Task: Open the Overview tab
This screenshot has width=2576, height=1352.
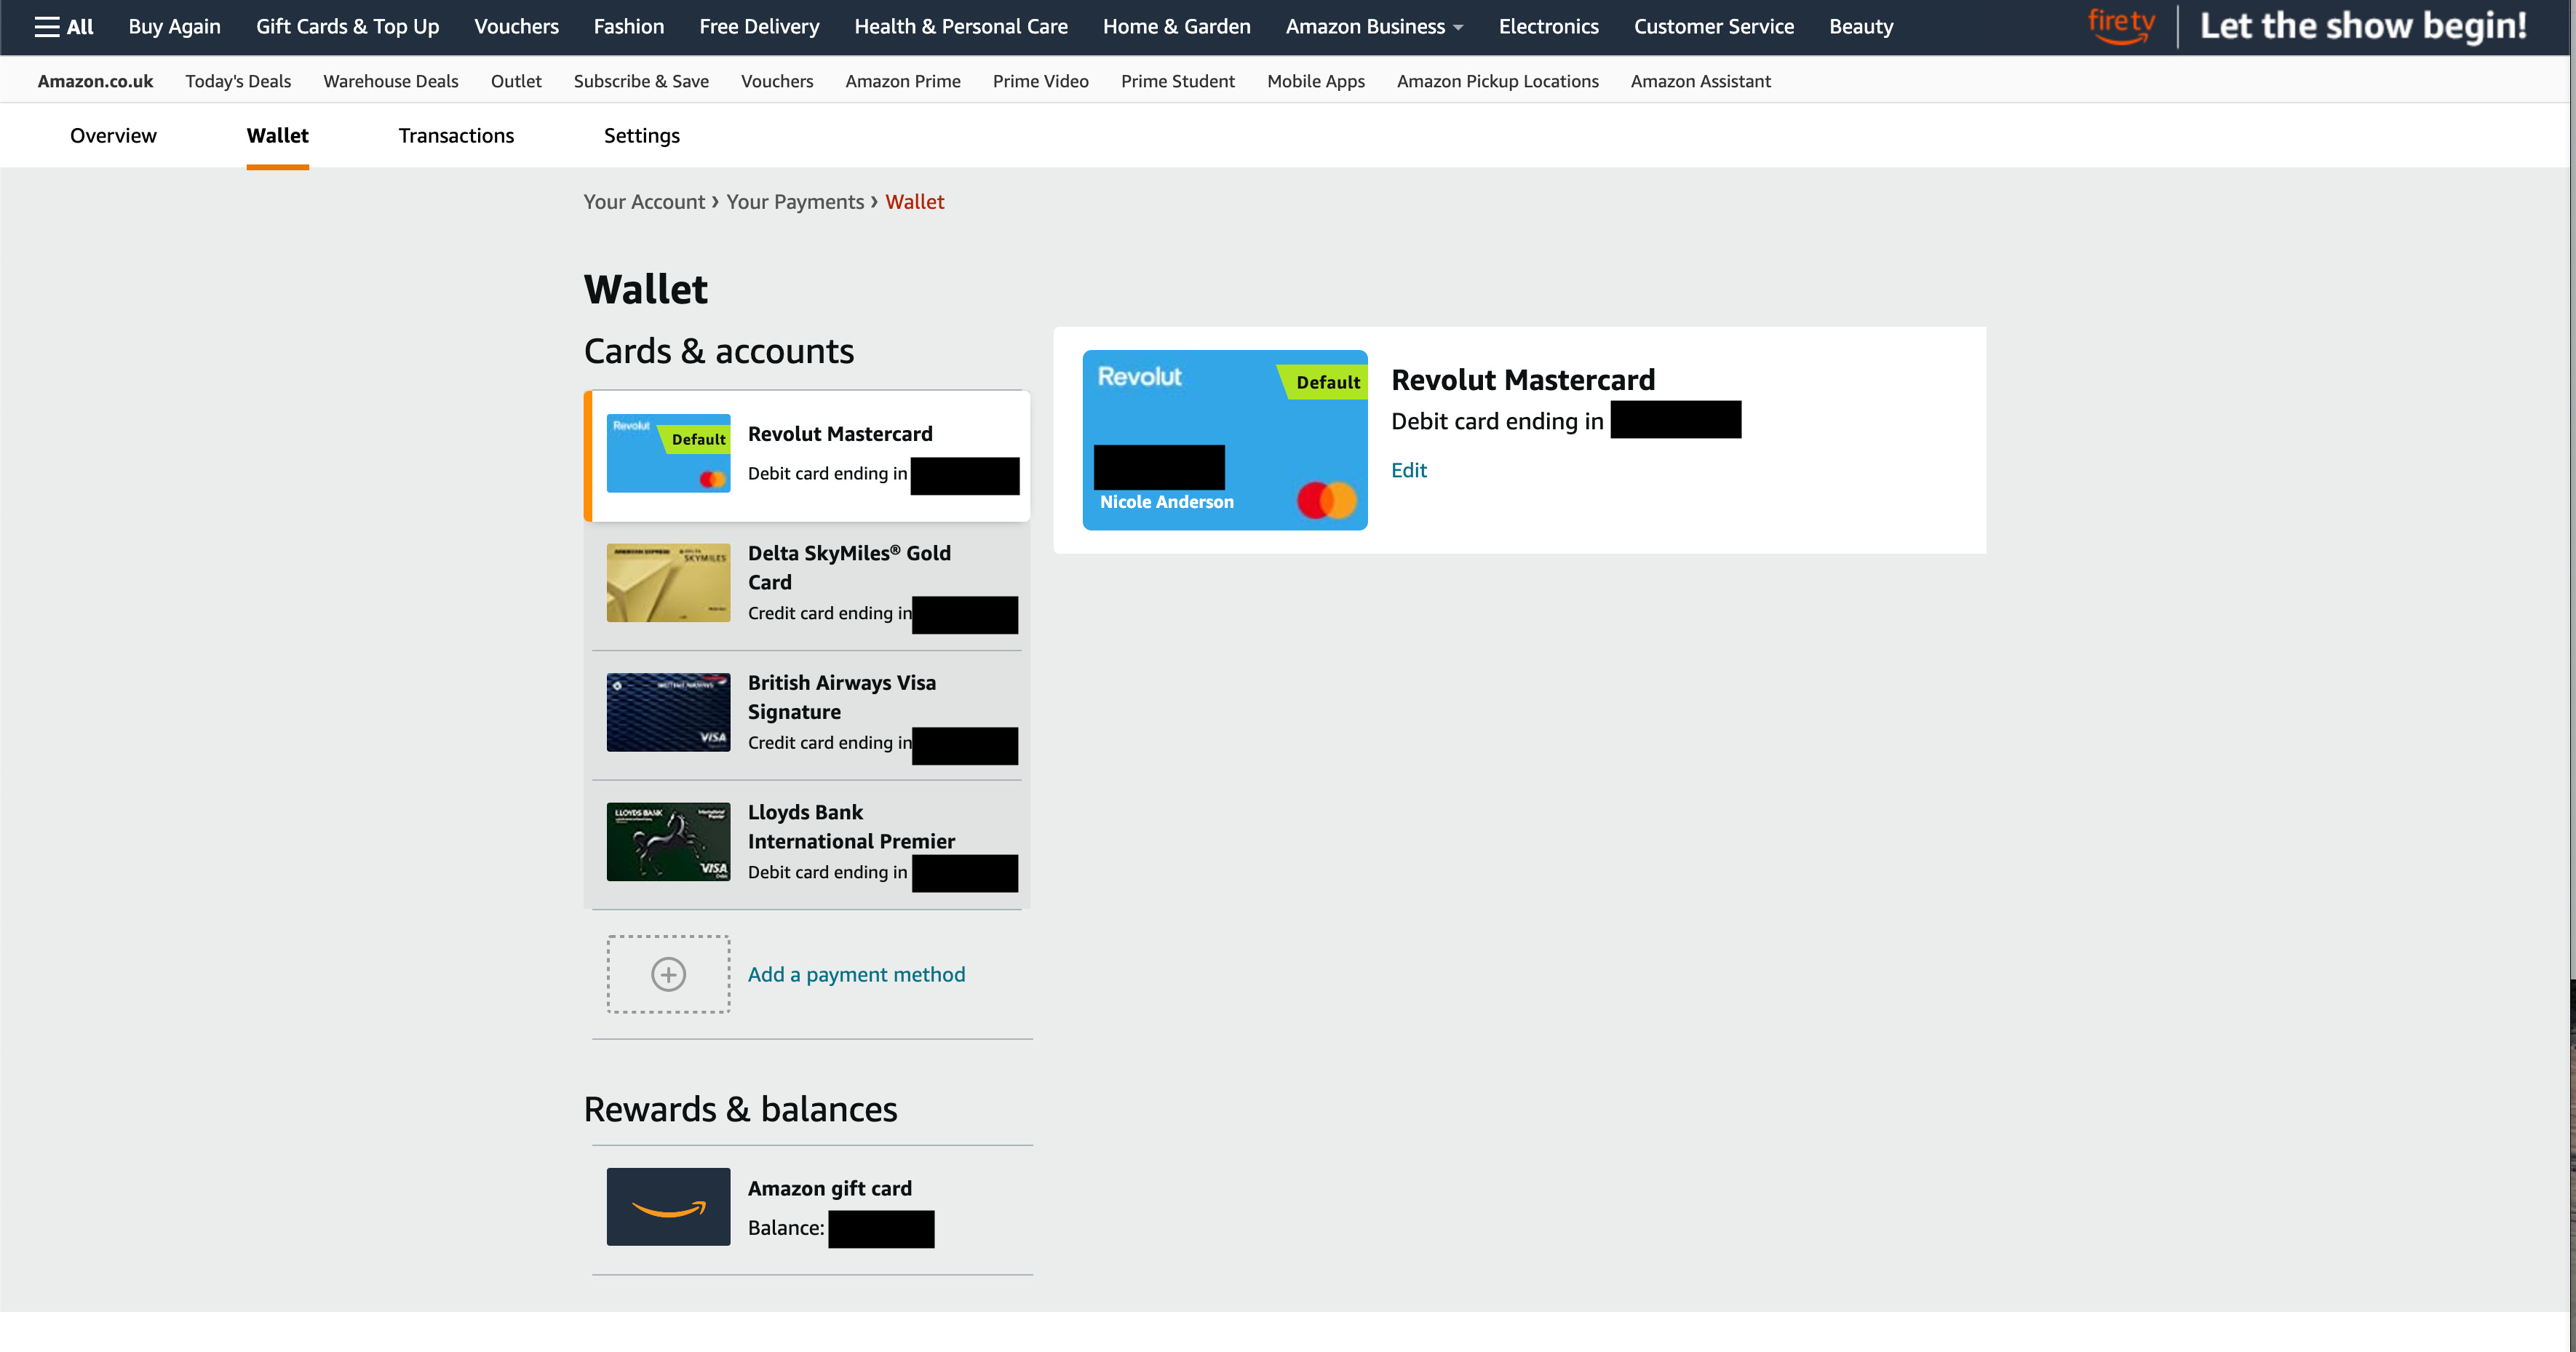Action: point(113,136)
